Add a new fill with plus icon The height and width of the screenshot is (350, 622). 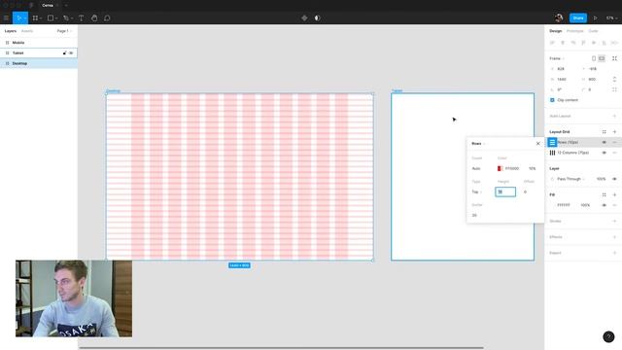tap(614, 194)
